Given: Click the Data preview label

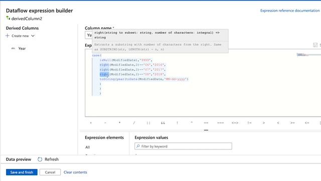Looking at the screenshot, I should click(19, 159).
